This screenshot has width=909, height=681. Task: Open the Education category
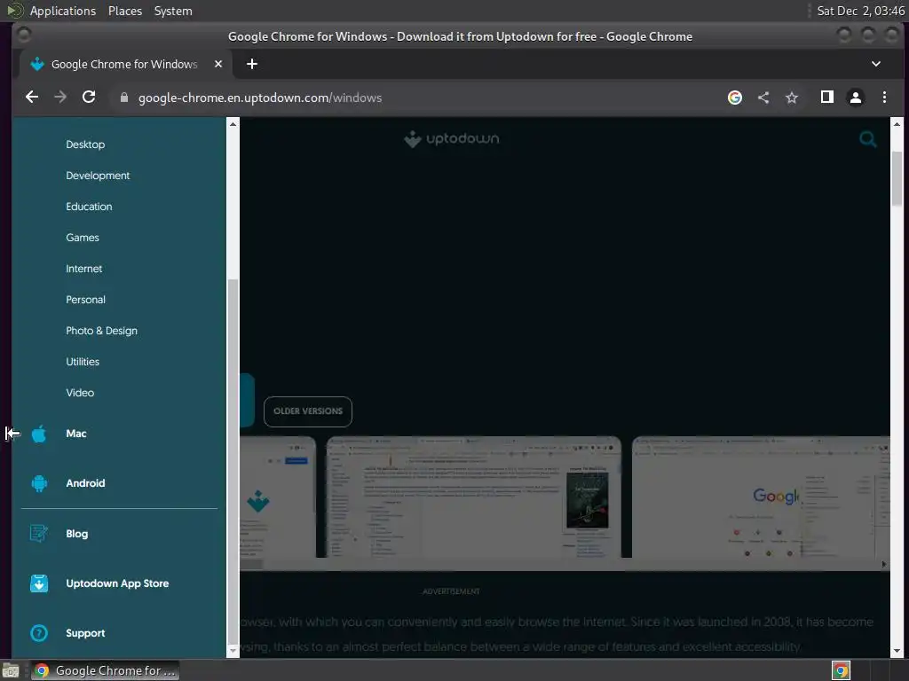point(89,207)
